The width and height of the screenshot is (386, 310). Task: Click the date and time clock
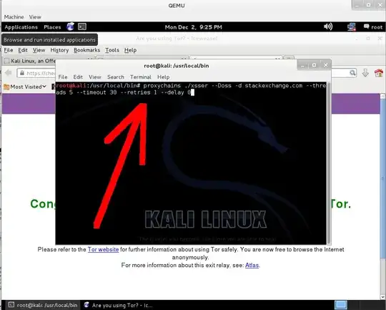[193, 27]
